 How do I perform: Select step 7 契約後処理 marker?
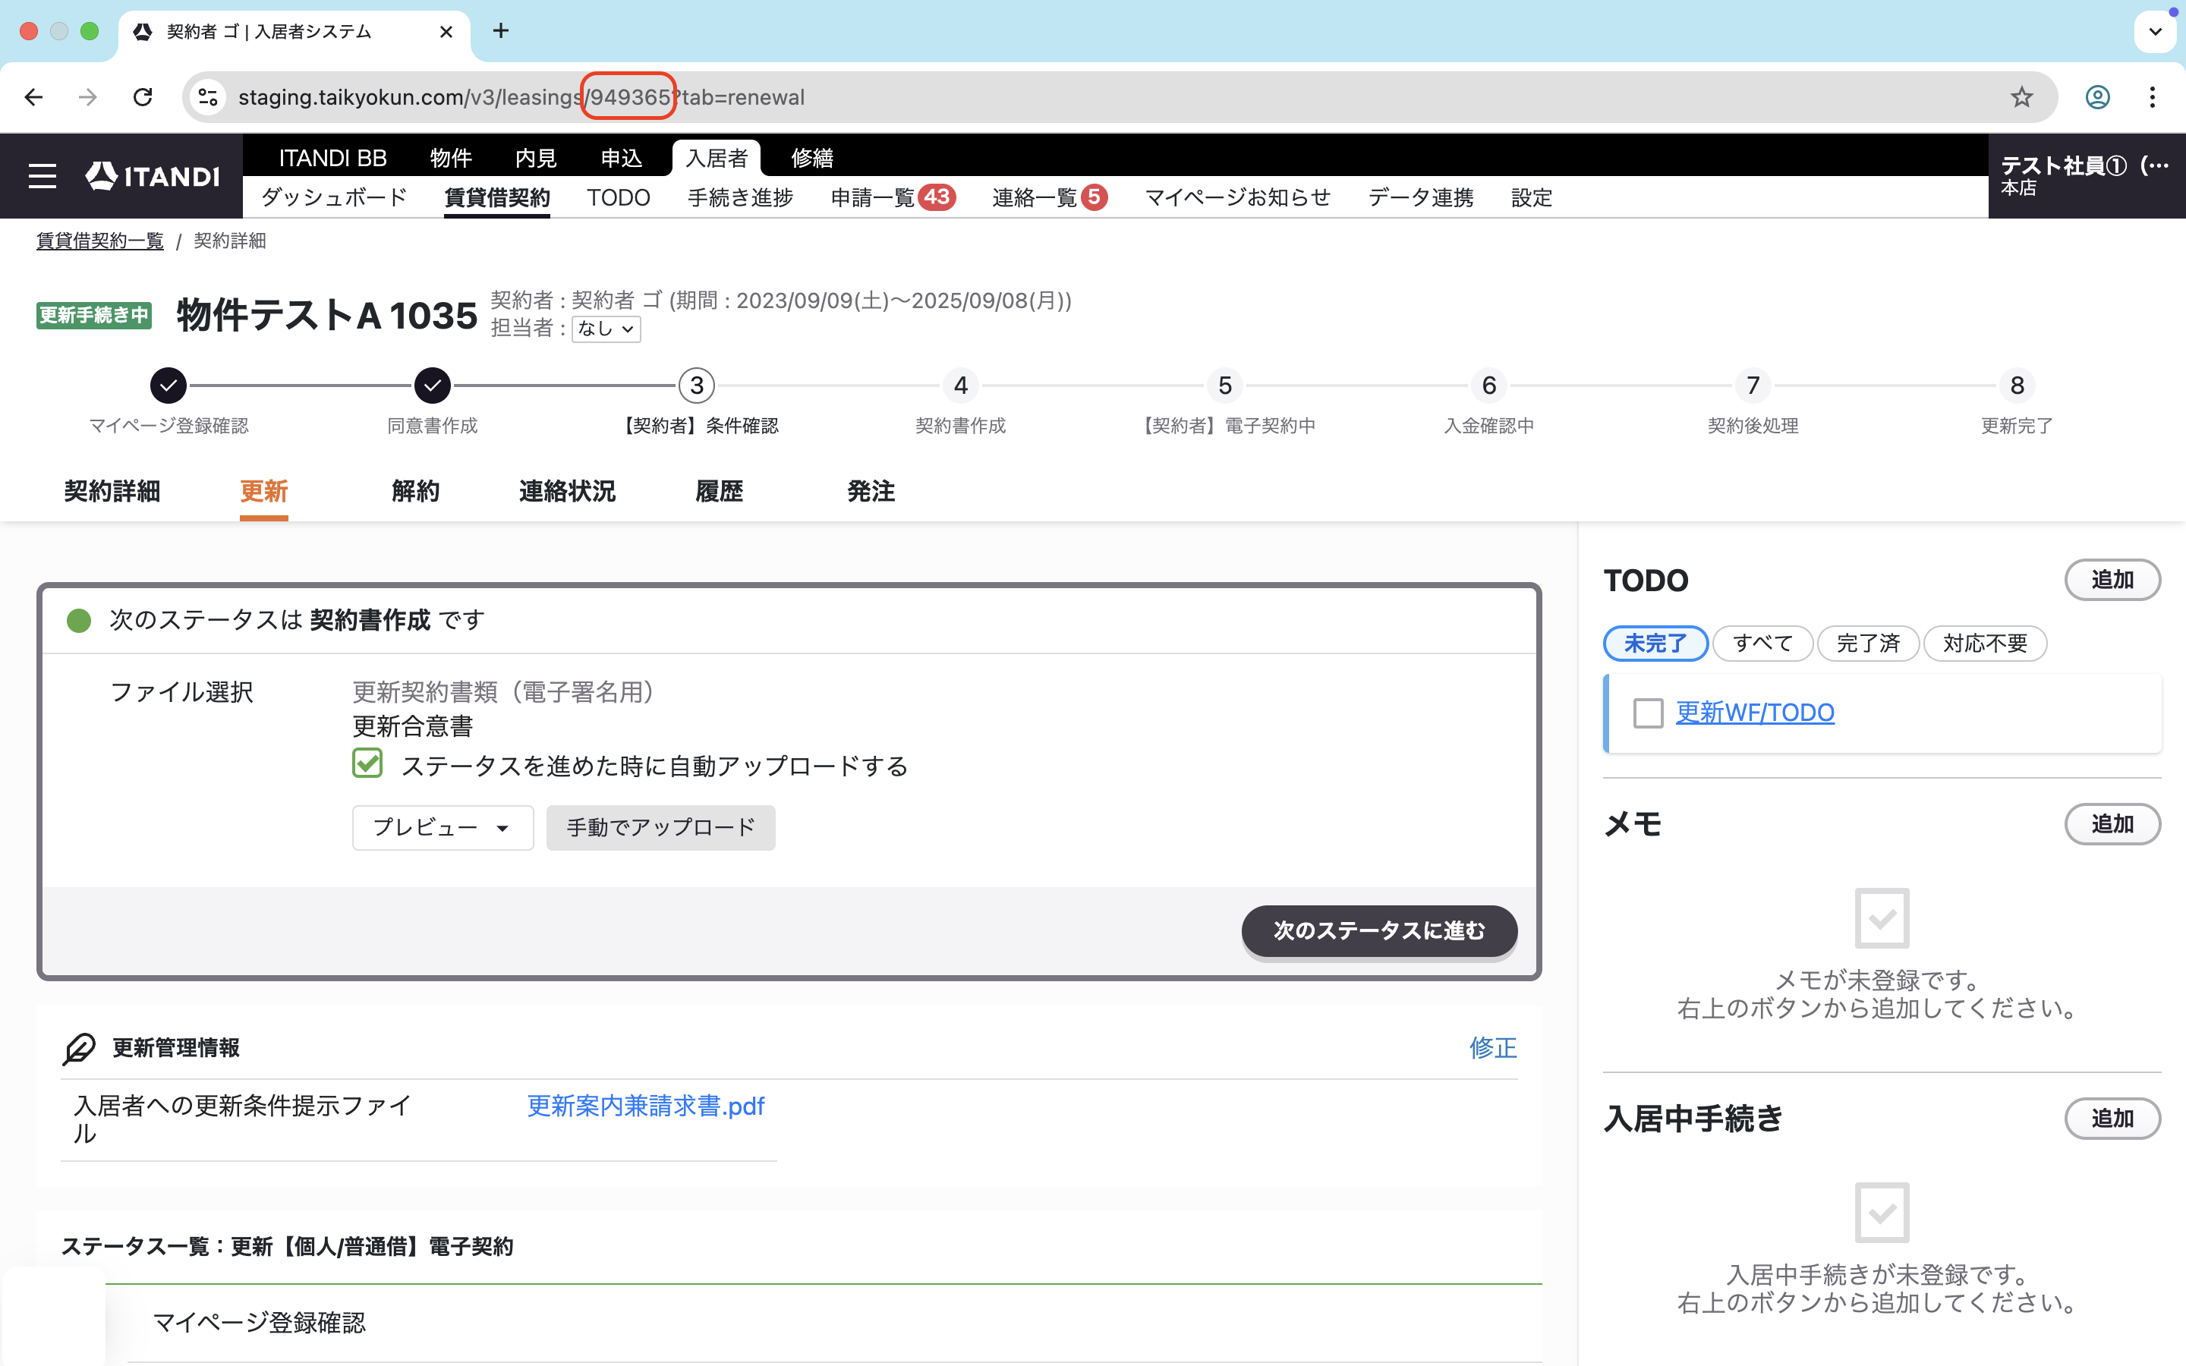coord(1753,386)
